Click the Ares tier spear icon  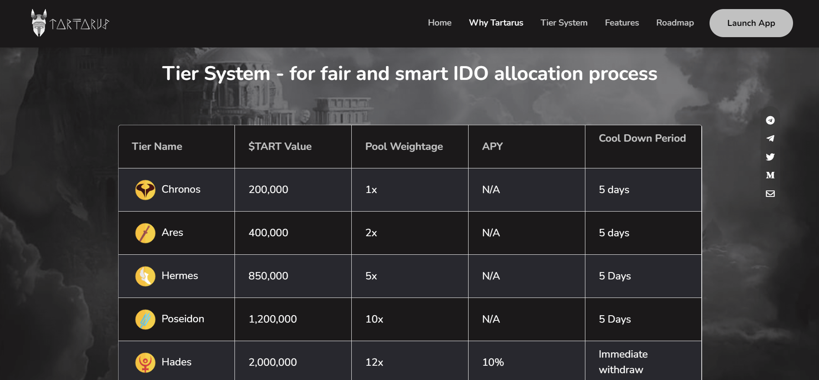(x=145, y=233)
